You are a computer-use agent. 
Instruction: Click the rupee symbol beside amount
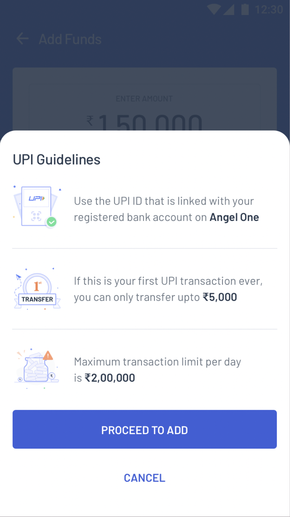(90, 121)
